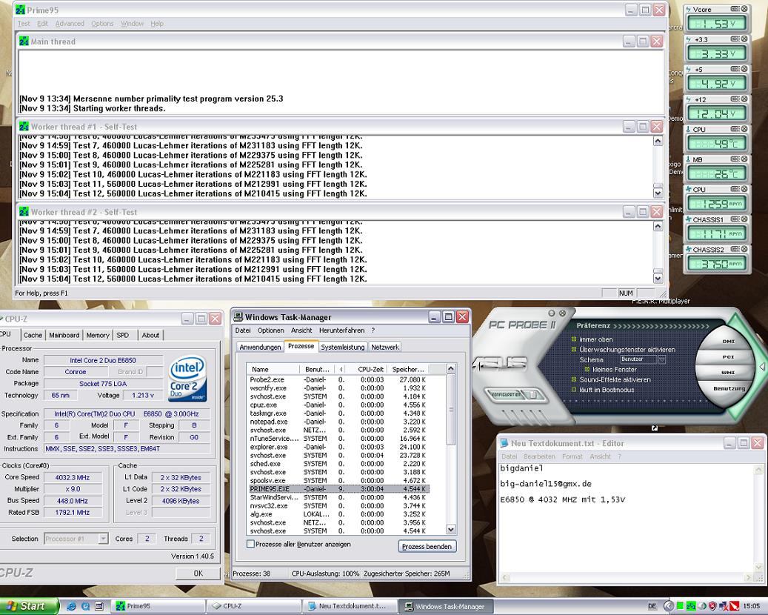
Task: Click the Core Speed value 4032.3 MHz
Action: [73, 477]
